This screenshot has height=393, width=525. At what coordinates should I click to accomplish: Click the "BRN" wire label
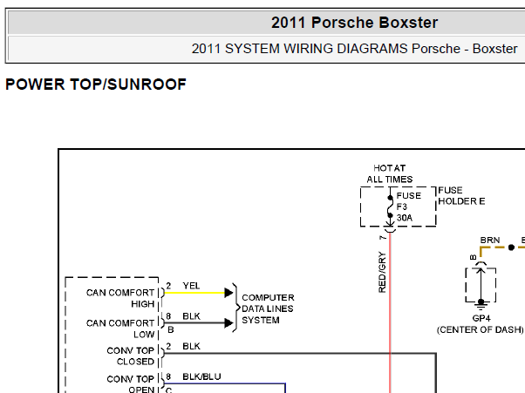(490, 241)
